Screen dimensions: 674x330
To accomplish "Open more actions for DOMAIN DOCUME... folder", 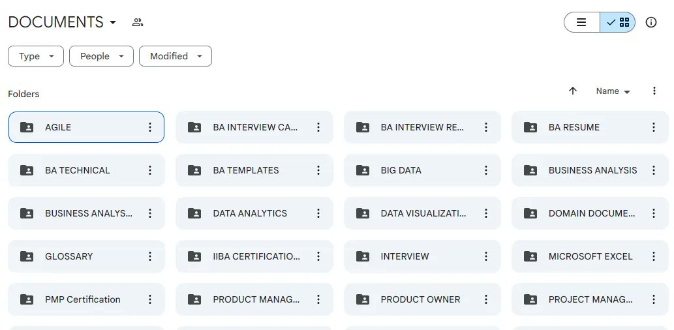I will [x=653, y=213].
